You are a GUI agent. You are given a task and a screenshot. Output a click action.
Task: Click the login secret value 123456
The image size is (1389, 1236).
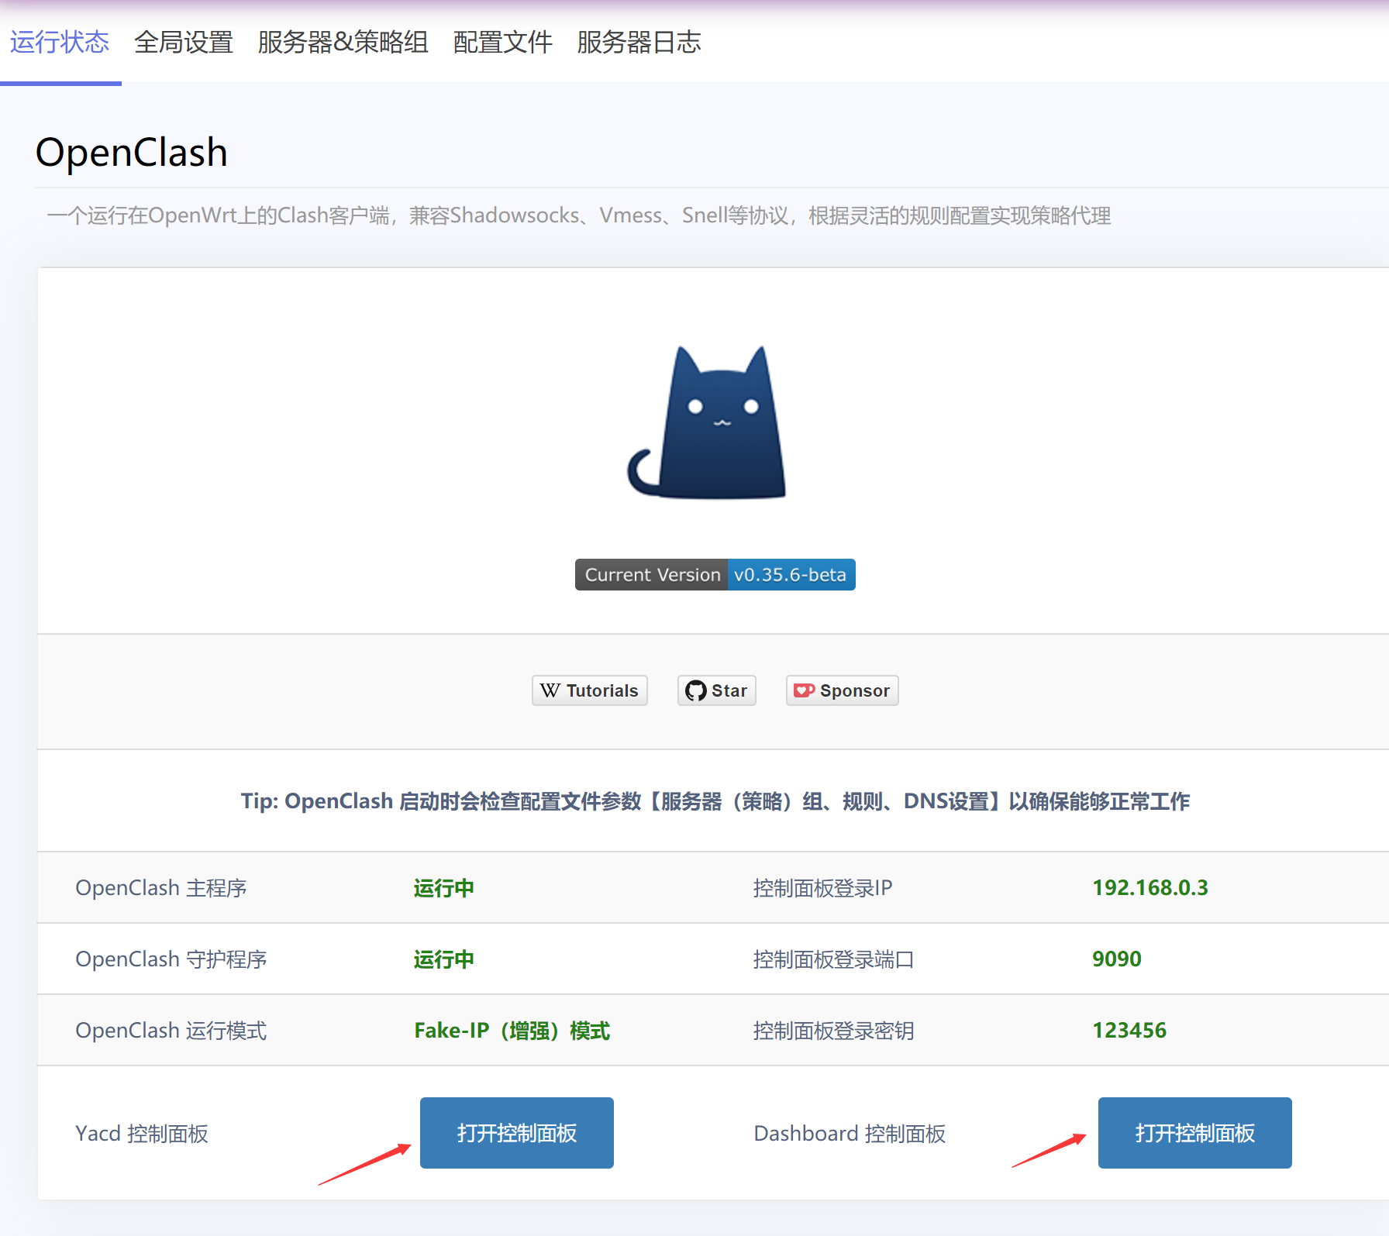(1129, 1031)
